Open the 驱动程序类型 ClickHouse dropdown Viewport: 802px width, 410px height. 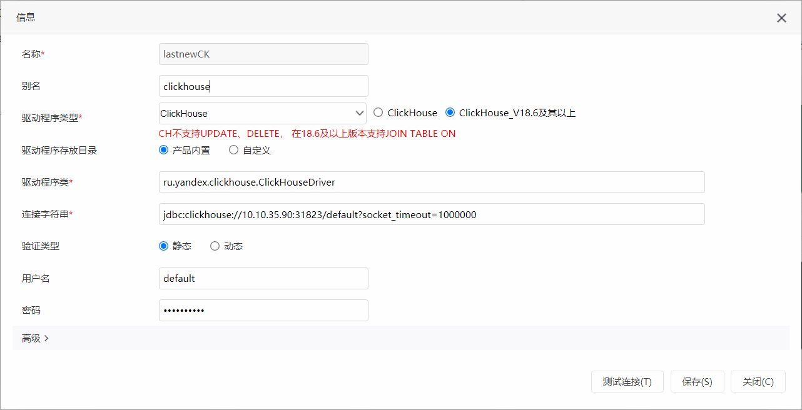point(263,113)
